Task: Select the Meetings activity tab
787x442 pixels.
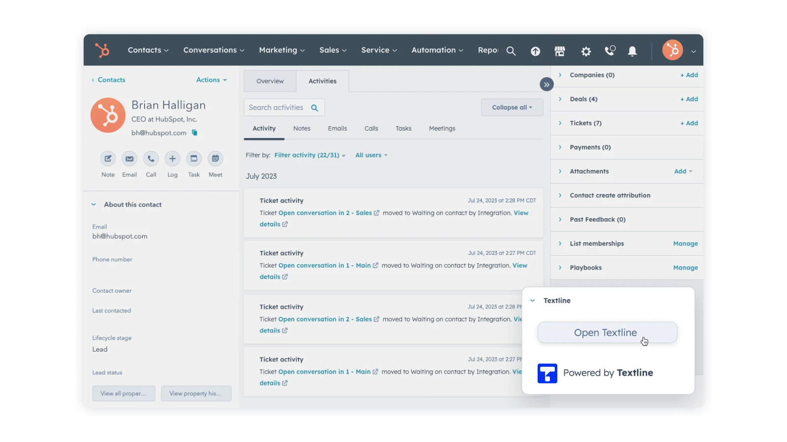Action: pos(442,129)
